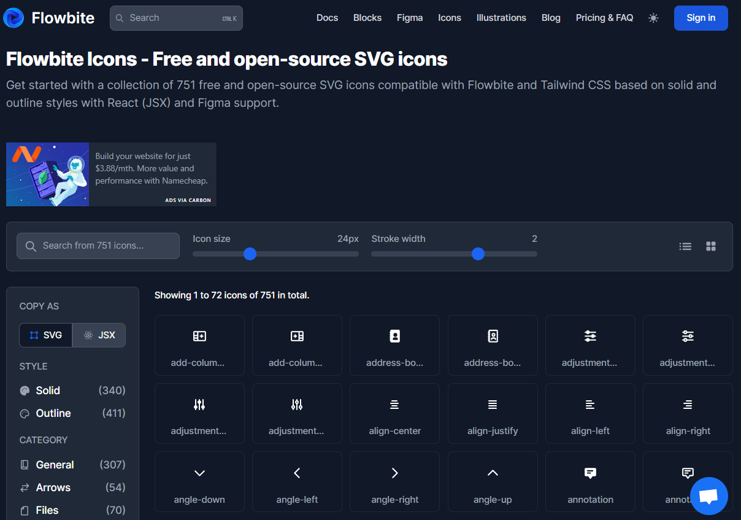Open Blocks in navigation

click(x=367, y=18)
